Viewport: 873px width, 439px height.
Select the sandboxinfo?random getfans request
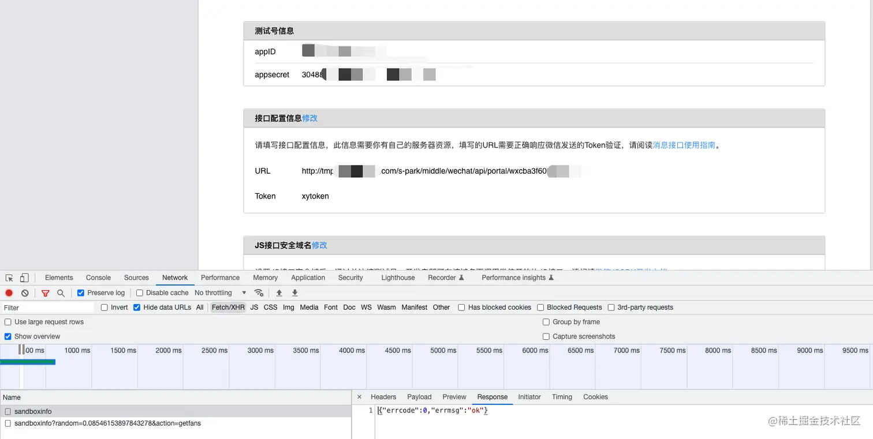coord(176,423)
